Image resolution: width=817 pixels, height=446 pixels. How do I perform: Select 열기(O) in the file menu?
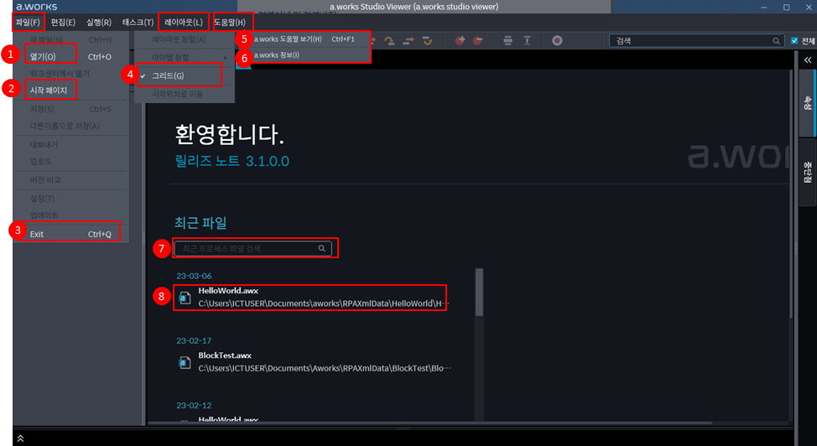70,56
